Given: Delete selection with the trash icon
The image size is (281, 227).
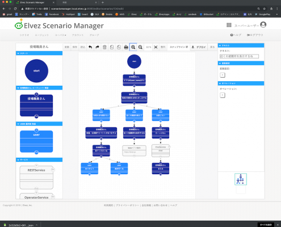Looking at the screenshot, I should pos(104,47).
